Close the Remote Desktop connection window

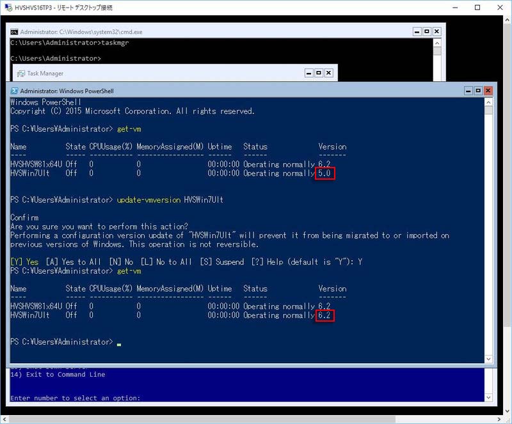pyautogui.click(x=500, y=7)
